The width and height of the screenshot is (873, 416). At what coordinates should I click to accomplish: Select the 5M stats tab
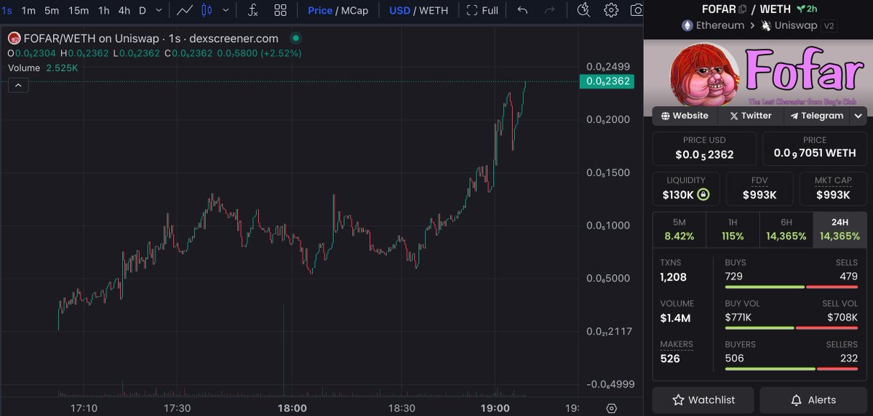[x=679, y=229]
